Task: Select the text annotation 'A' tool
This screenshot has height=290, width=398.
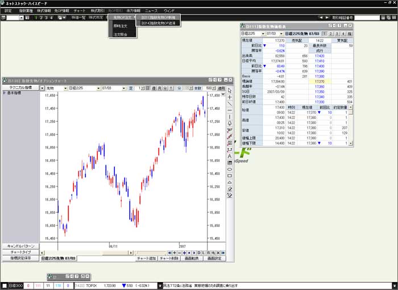Action: (x=230, y=156)
